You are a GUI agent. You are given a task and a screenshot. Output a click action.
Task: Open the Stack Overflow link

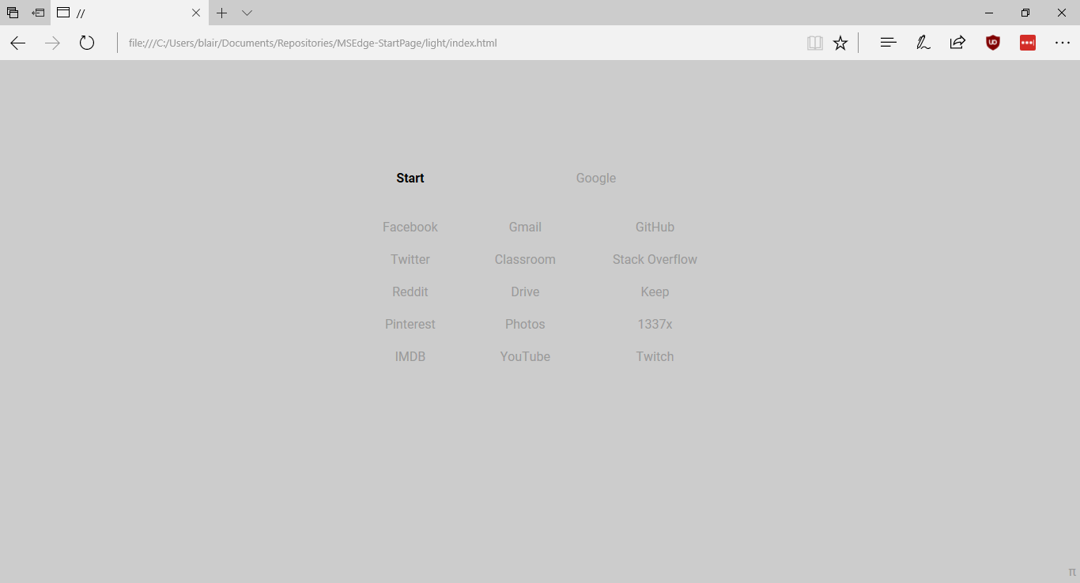(x=655, y=260)
